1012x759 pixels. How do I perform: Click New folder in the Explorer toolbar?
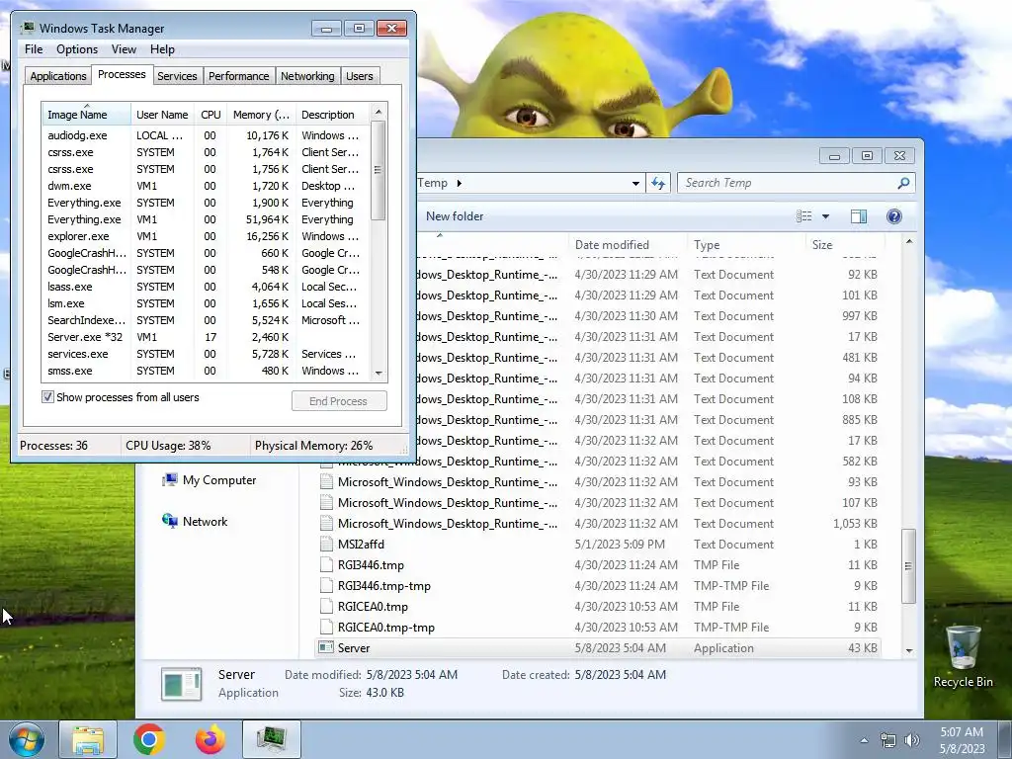tap(455, 216)
